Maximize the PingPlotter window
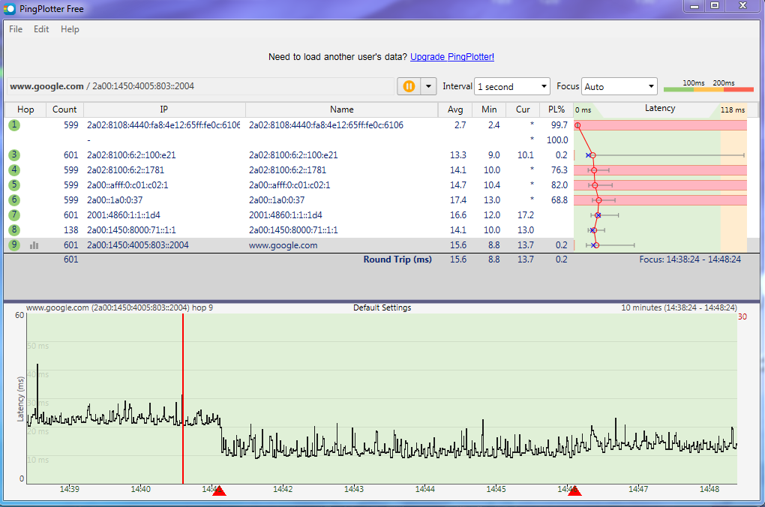Screen dimensions: 765x507 (x=715, y=6)
